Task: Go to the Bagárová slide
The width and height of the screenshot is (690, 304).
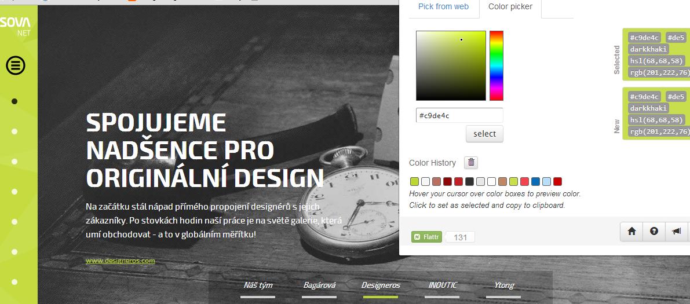Action: pyautogui.click(x=319, y=285)
